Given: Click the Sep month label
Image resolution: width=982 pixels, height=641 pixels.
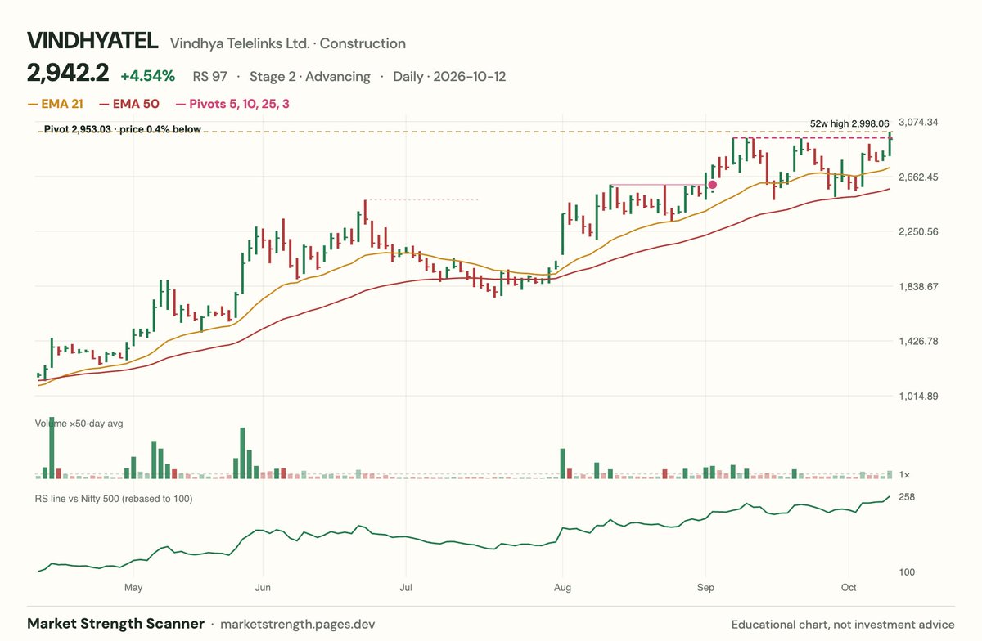Looking at the screenshot, I should 706,587.
